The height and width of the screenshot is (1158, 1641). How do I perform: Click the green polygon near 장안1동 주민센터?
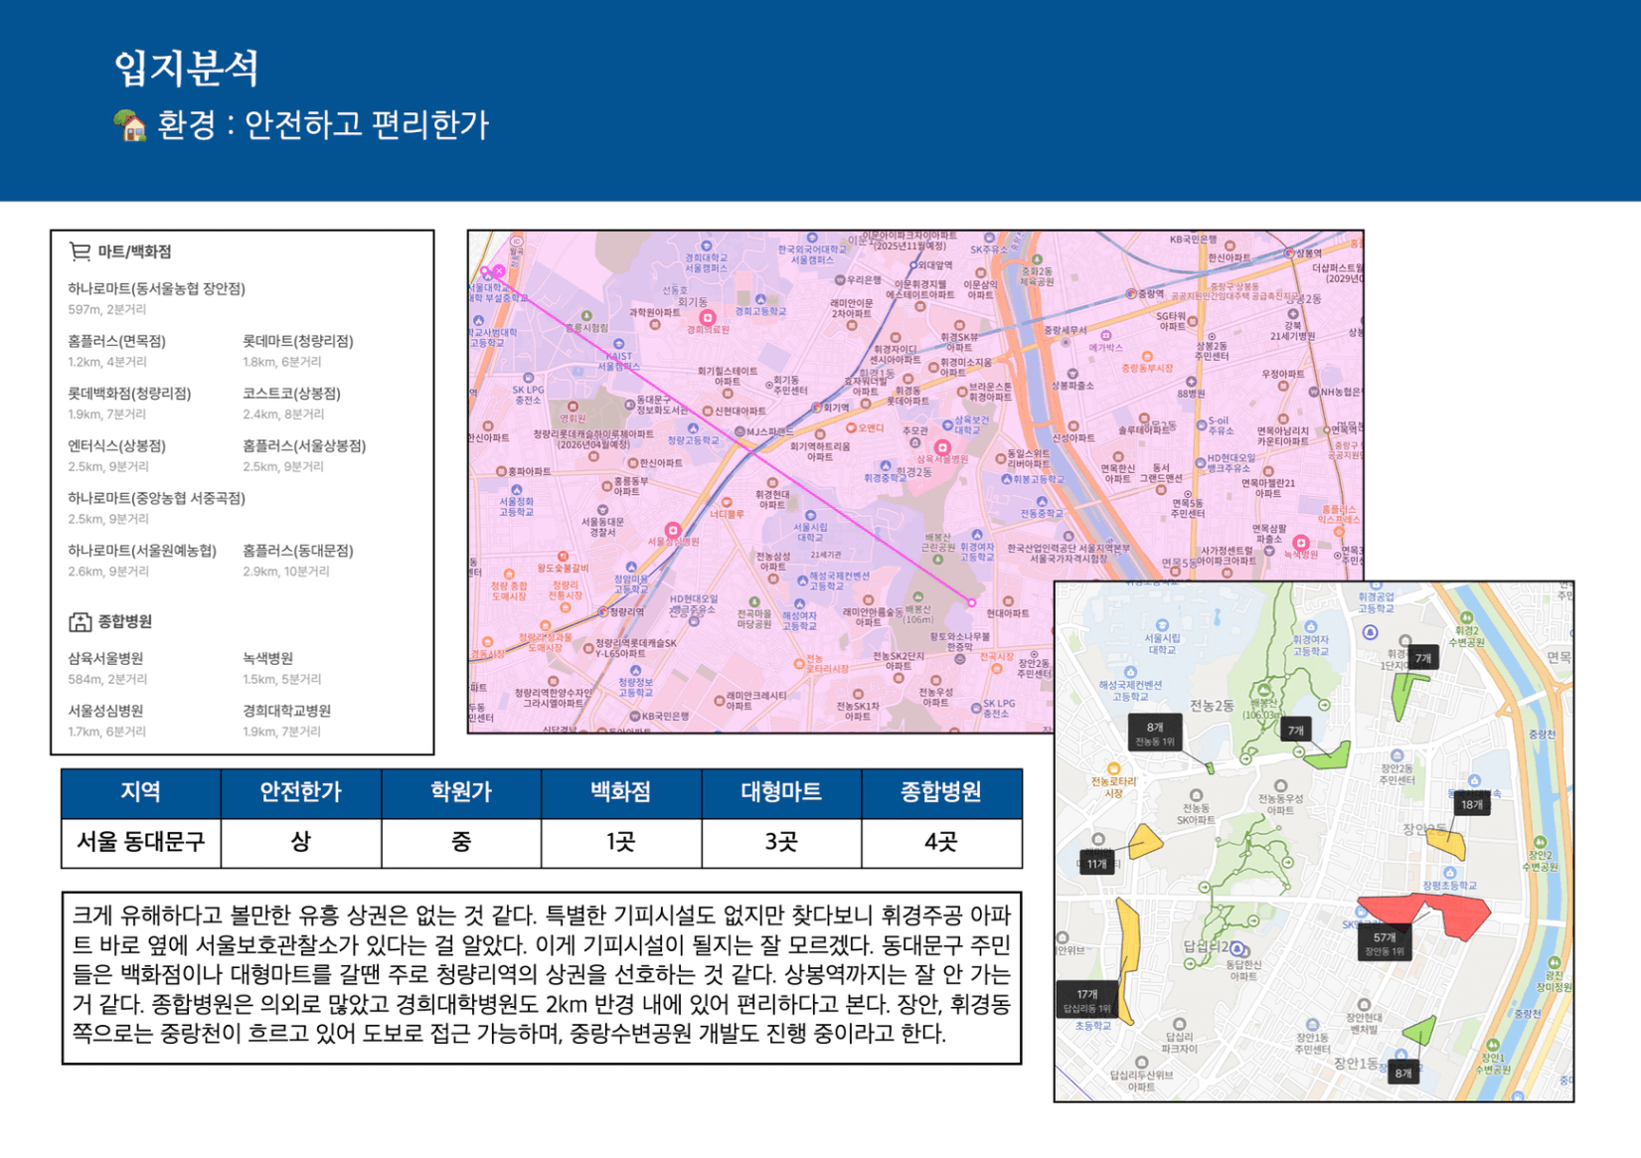click(1421, 1030)
